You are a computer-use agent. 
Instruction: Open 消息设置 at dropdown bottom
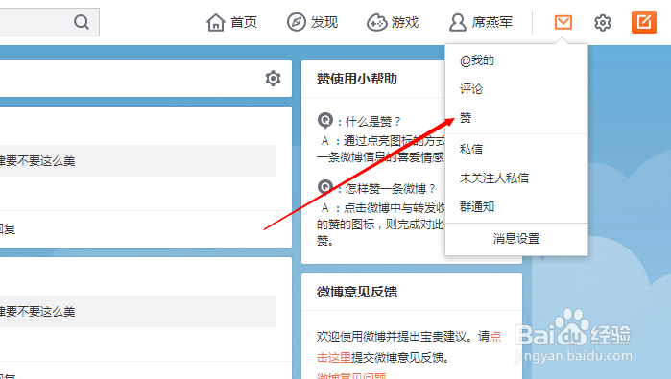(x=516, y=239)
